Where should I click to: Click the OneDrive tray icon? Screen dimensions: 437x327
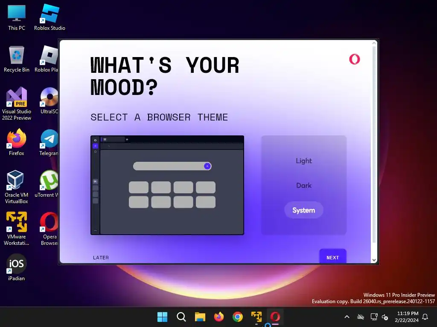[361, 317]
